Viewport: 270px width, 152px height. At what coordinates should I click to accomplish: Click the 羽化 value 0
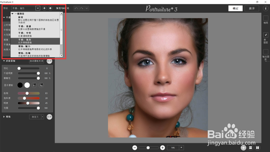click(47, 68)
